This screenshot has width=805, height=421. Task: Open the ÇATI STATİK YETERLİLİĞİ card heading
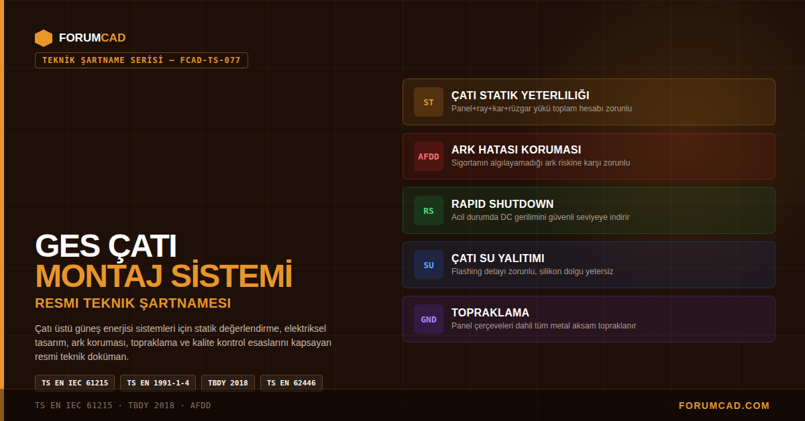(521, 95)
